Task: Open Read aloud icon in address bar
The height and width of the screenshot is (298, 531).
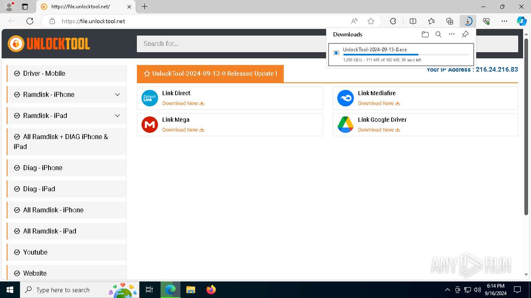Action: [354, 21]
